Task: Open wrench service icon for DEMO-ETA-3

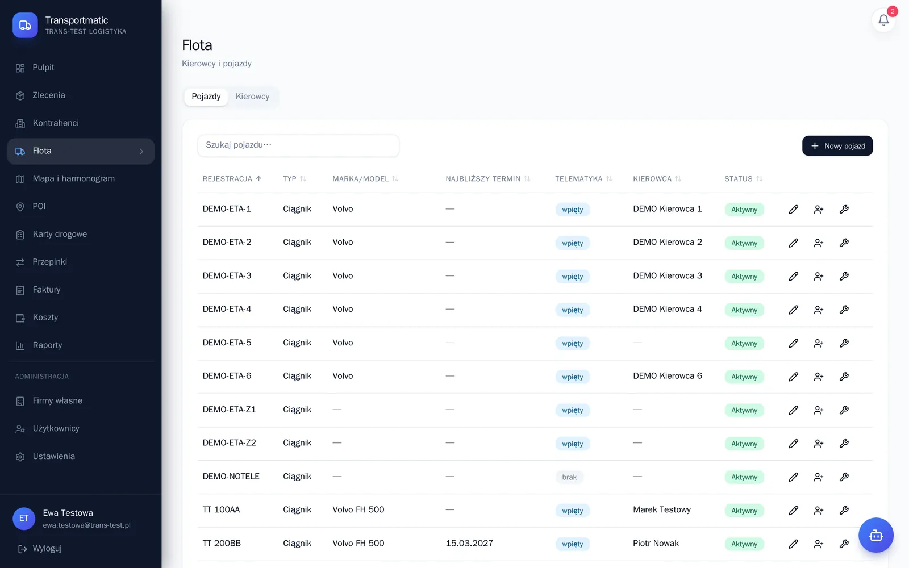Action: [x=844, y=276]
